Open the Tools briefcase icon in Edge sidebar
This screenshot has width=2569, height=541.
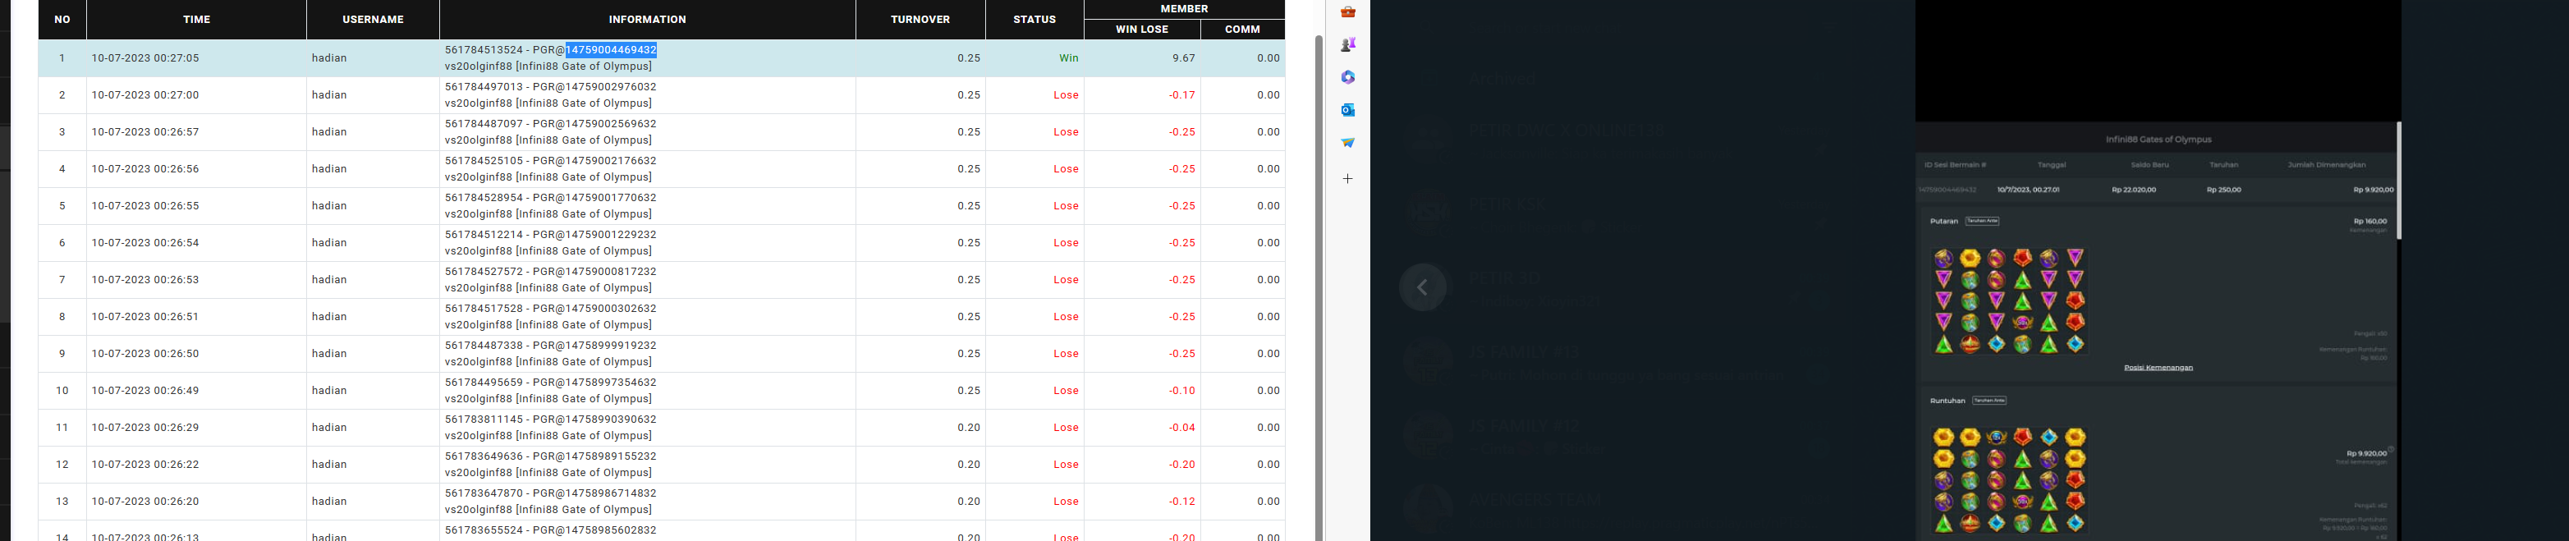tap(1348, 12)
